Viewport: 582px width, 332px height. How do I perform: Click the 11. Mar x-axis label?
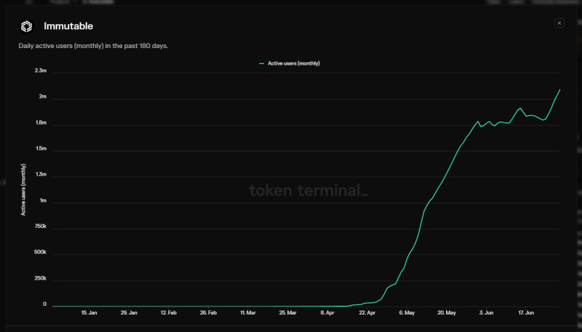point(248,312)
